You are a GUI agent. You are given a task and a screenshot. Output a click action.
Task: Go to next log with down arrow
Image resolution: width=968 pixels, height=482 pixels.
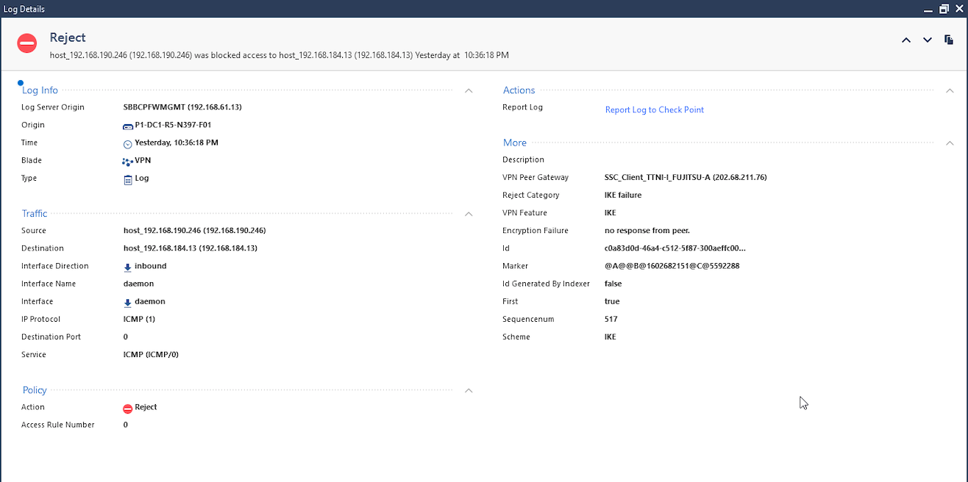coord(928,40)
